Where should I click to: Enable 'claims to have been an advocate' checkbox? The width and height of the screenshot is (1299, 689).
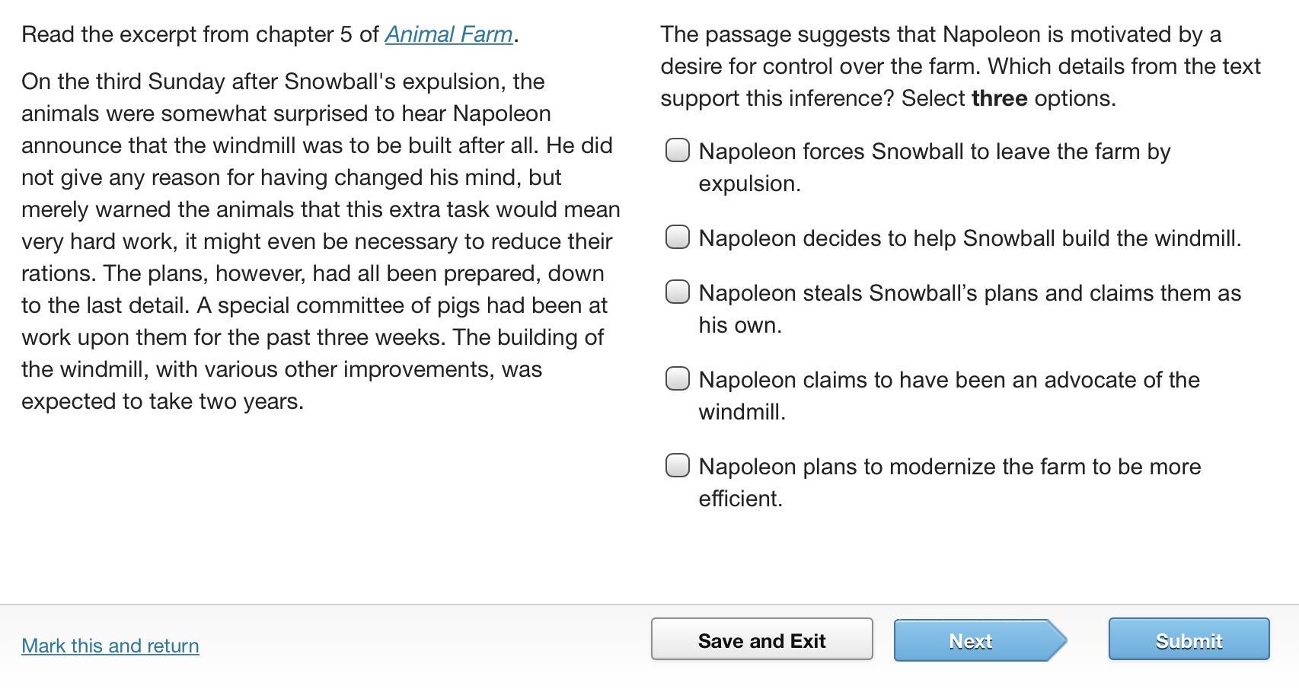pyautogui.click(x=678, y=379)
